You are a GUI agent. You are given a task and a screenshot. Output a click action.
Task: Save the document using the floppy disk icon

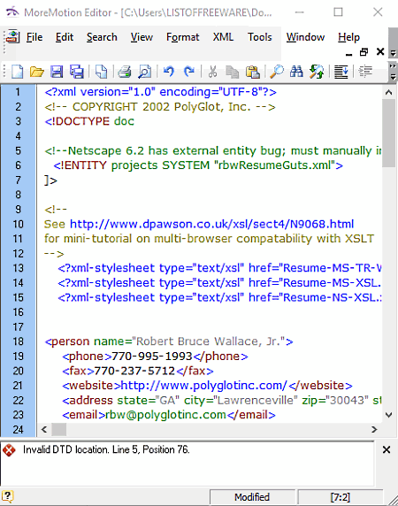(x=57, y=72)
